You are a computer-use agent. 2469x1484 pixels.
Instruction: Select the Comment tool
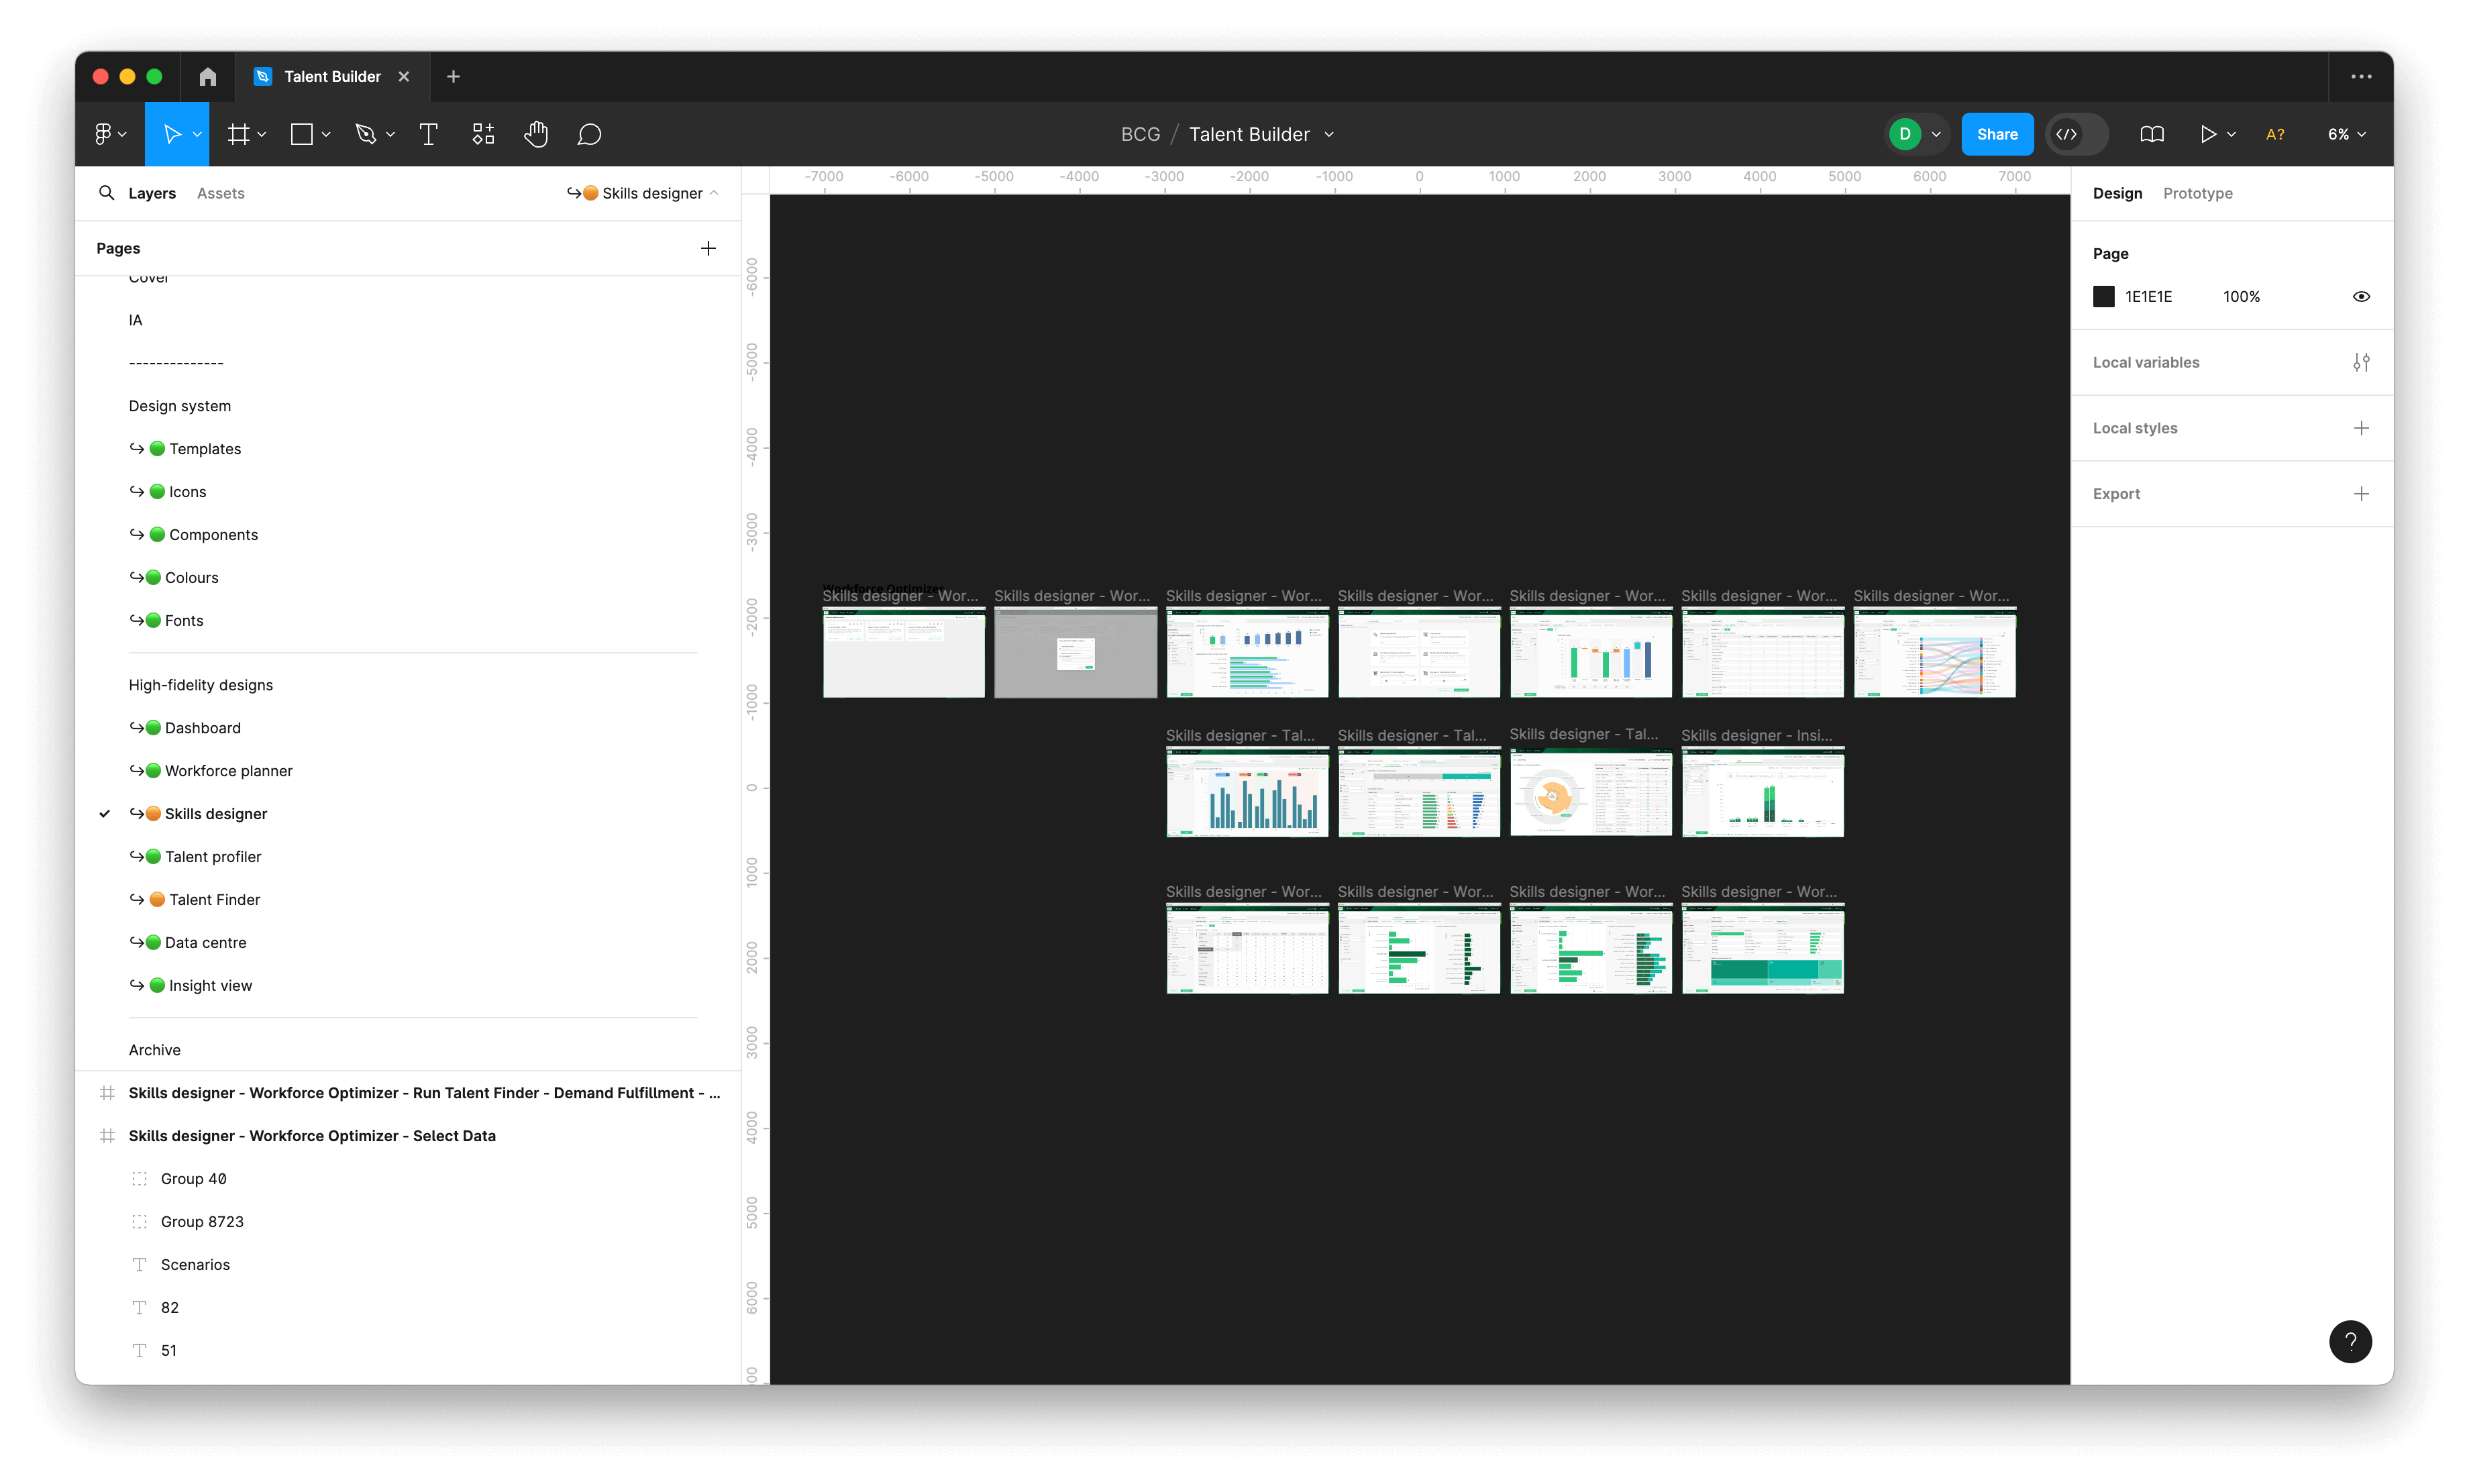pyautogui.click(x=589, y=134)
